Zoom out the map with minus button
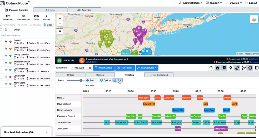This screenshot has width=259, height=138. pos(60,24)
